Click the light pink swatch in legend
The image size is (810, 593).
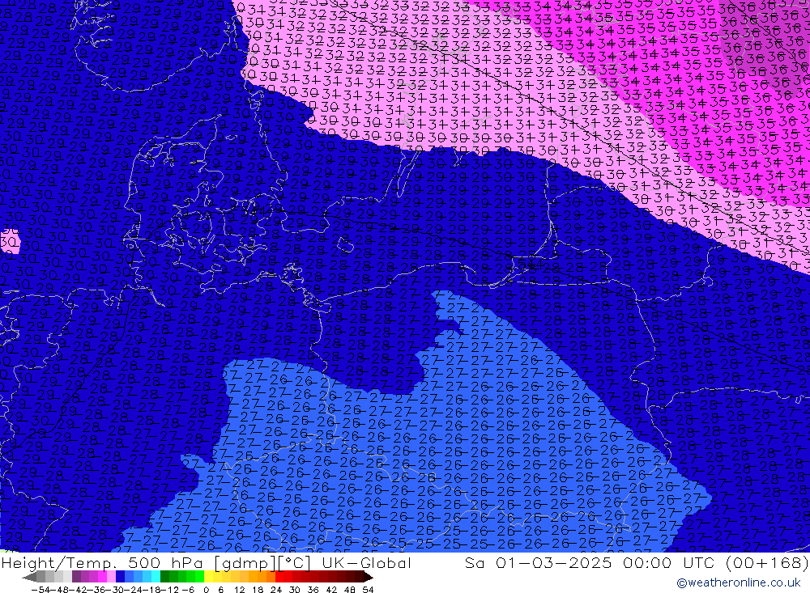pos(111,577)
